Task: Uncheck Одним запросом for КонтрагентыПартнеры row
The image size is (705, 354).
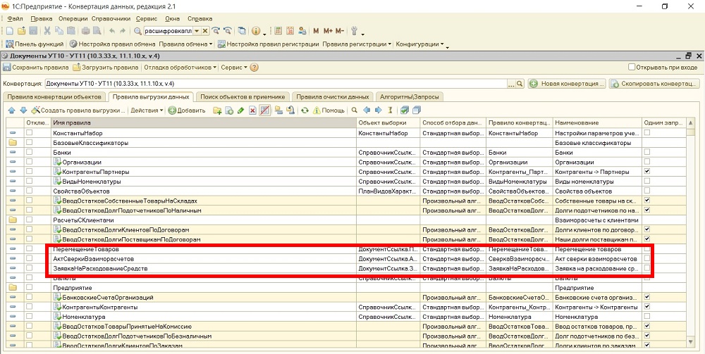Action: [647, 172]
